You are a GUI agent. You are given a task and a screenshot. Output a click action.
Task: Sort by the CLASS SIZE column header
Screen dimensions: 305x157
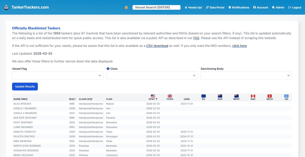tap(86, 99)
